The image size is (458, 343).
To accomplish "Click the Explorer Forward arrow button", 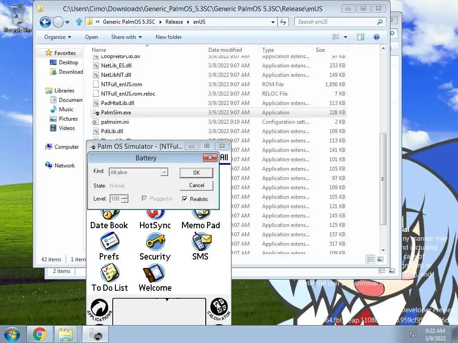I will tap(58, 22).
